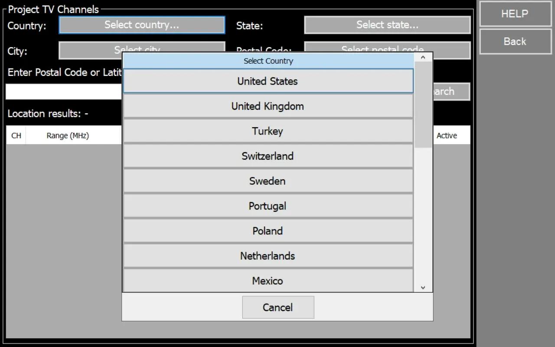Select United Kingdom in the list

(x=268, y=106)
